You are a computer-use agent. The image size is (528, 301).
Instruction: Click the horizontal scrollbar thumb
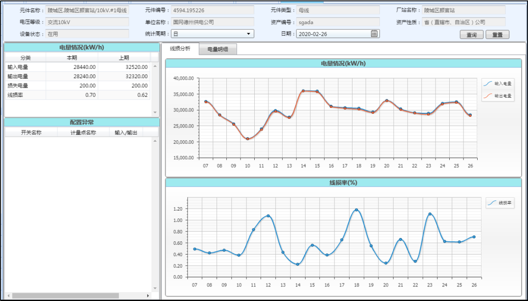point(66,296)
